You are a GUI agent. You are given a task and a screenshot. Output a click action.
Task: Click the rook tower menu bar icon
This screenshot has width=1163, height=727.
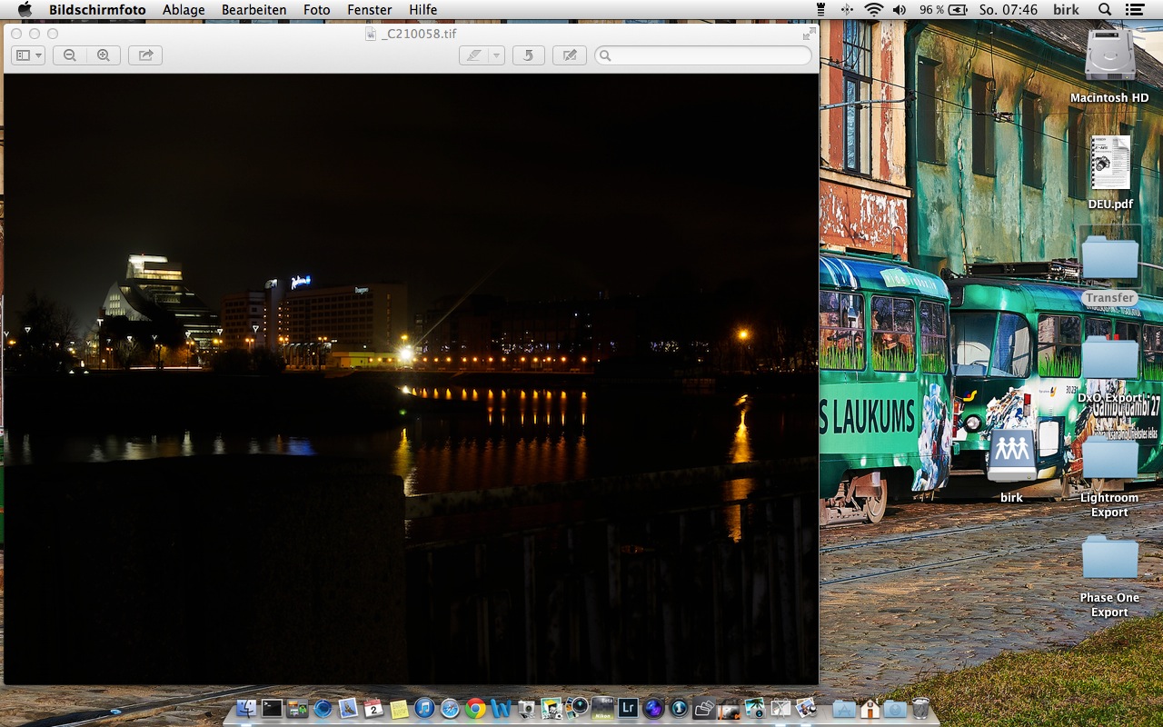point(821,10)
